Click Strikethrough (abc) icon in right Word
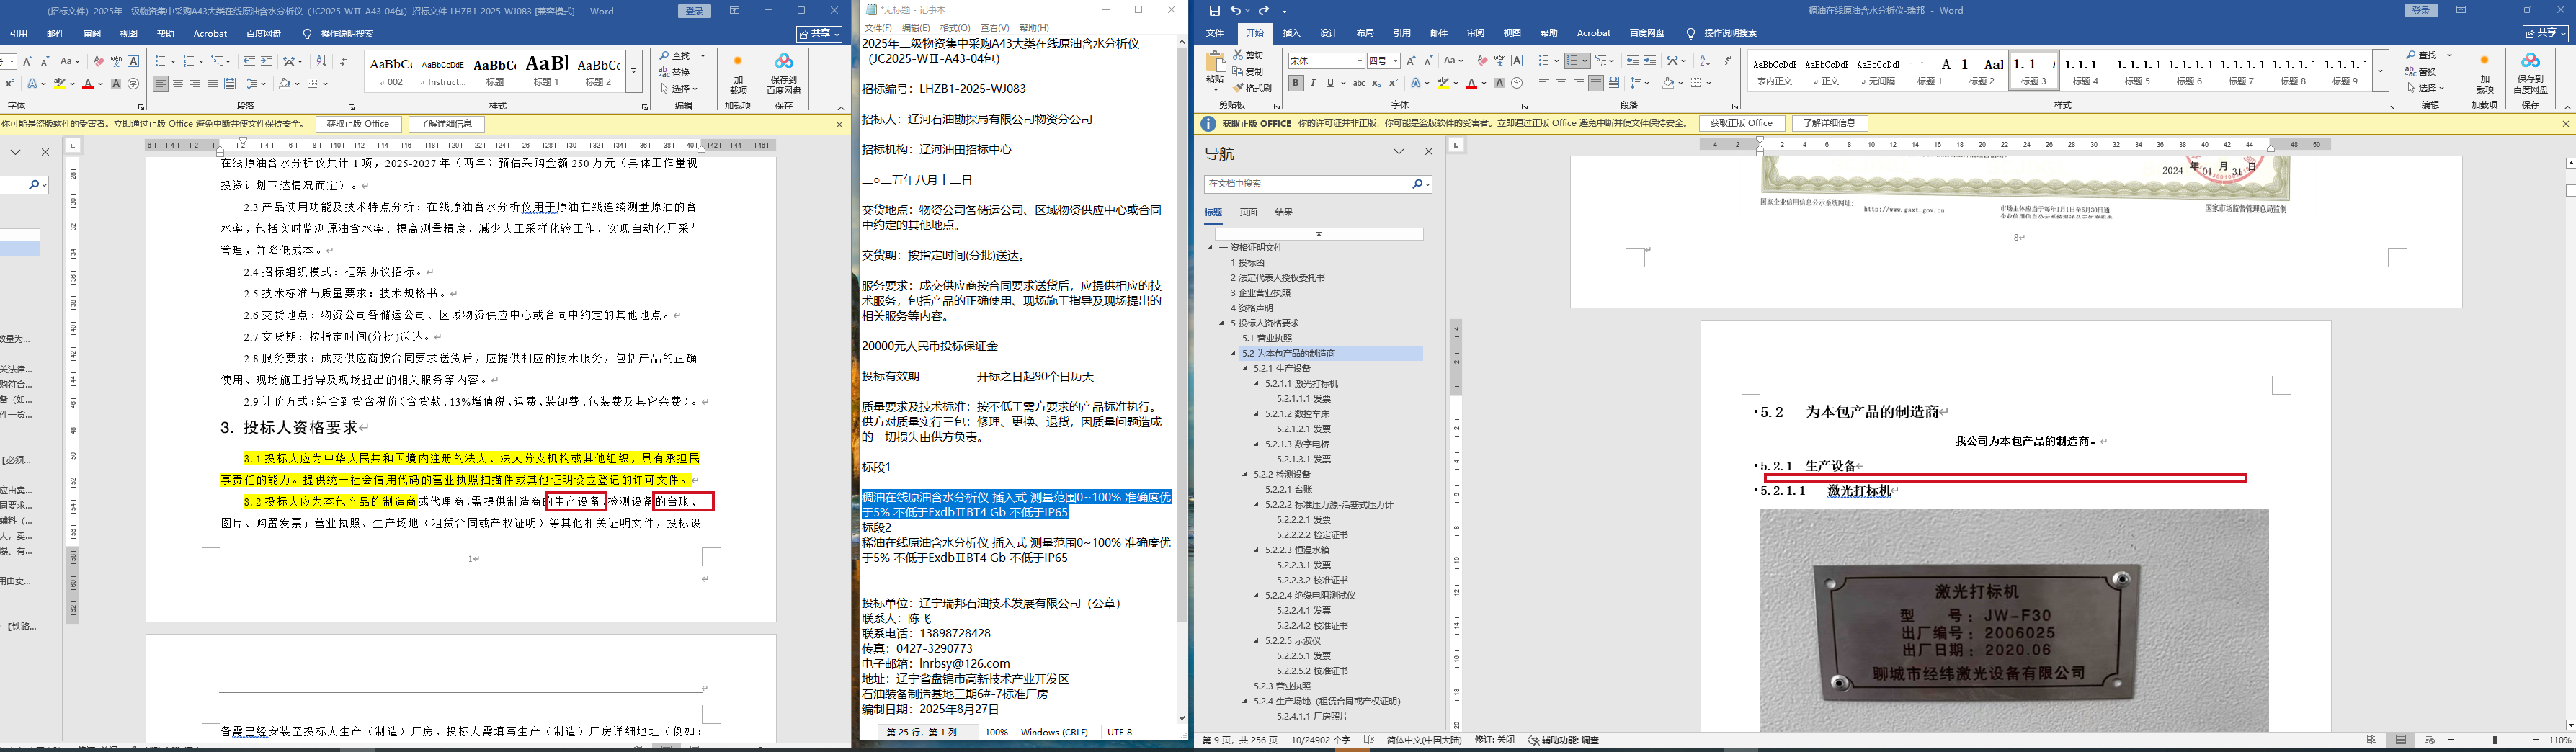The width and height of the screenshot is (2576, 752). (x=1358, y=84)
